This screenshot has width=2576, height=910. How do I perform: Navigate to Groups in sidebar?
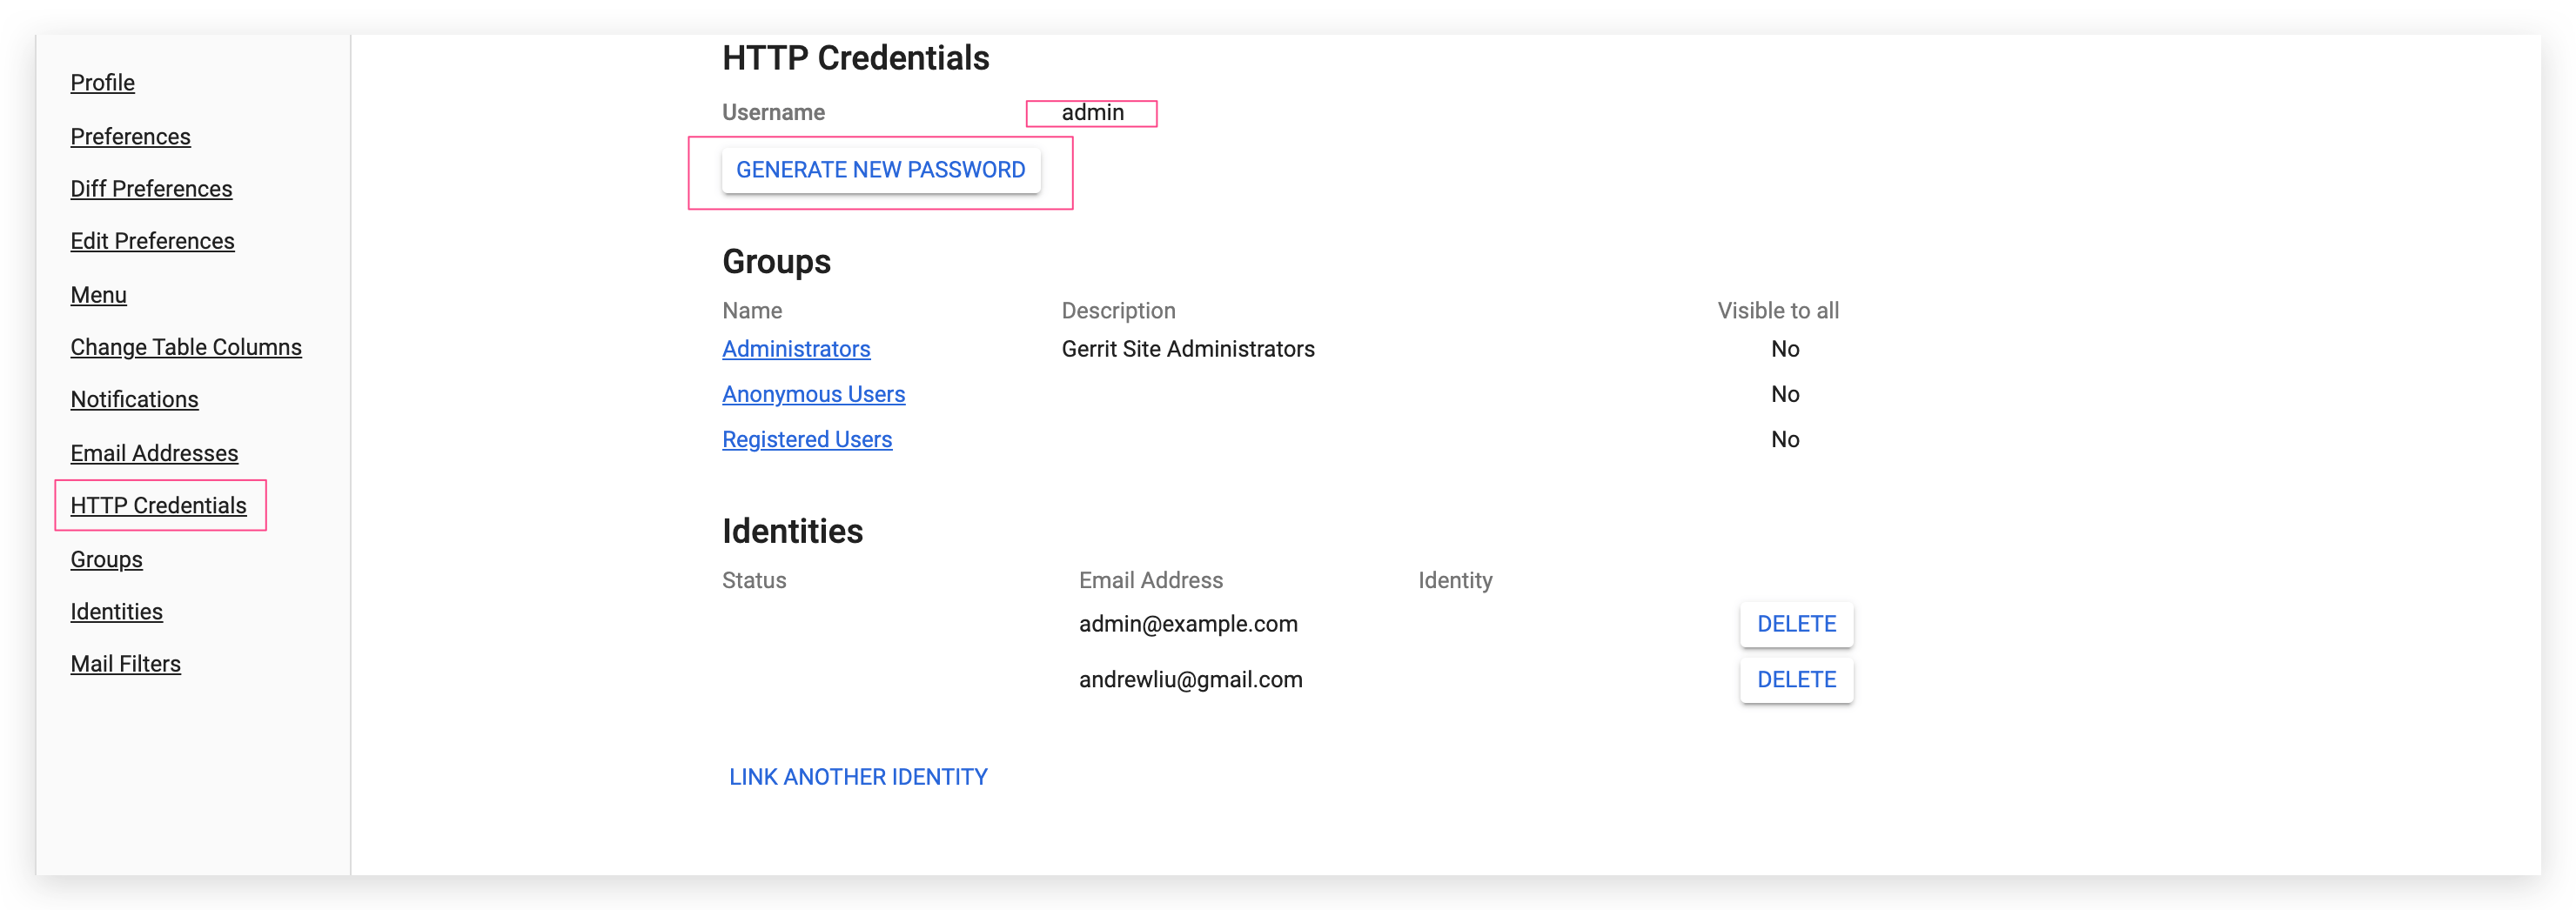[x=106, y=560]
